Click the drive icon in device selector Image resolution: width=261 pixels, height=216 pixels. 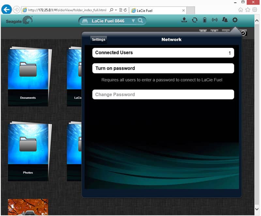(x=85, y=21)
